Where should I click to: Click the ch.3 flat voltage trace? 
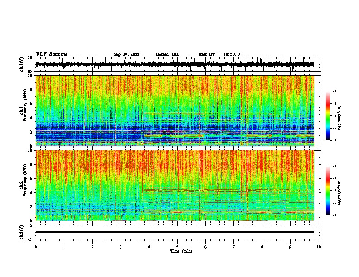[x=175, y=232]
